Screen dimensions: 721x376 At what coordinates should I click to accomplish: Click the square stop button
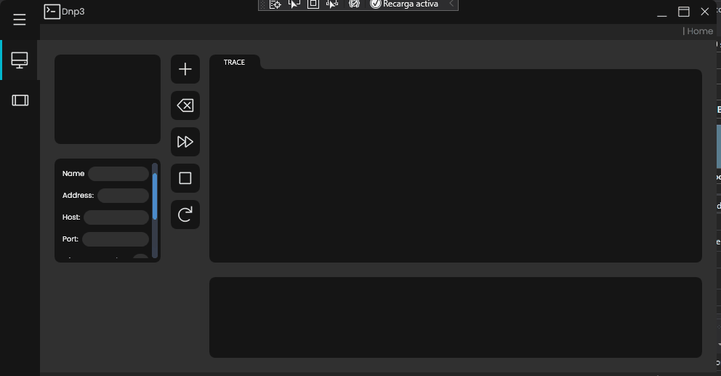pos(185,178)
